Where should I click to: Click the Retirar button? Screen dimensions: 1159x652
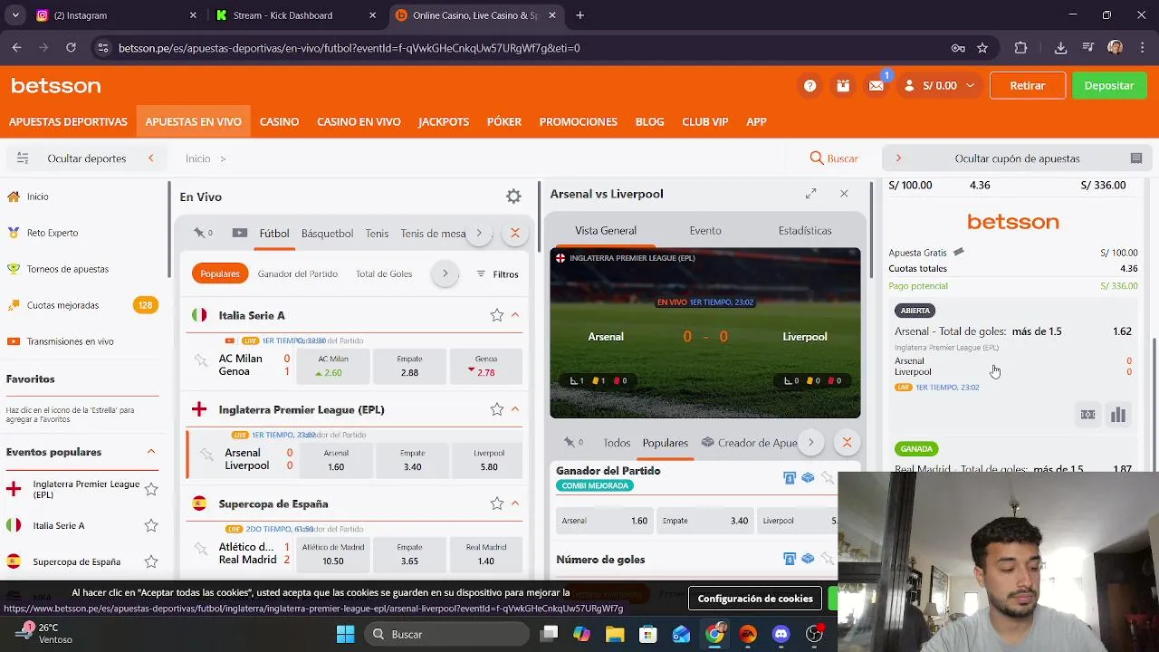[1028, 86]
